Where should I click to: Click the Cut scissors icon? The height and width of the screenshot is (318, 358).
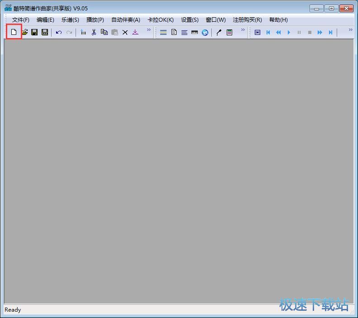pyautogui.click(x=94, y=32)
